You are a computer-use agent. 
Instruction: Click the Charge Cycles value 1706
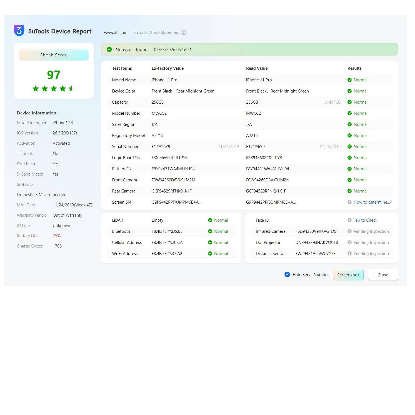57,246
